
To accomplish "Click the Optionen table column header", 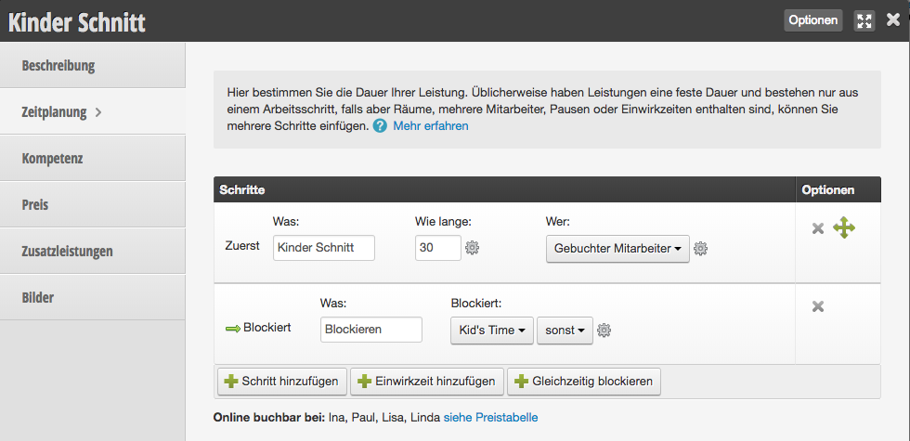I will 838,189.
